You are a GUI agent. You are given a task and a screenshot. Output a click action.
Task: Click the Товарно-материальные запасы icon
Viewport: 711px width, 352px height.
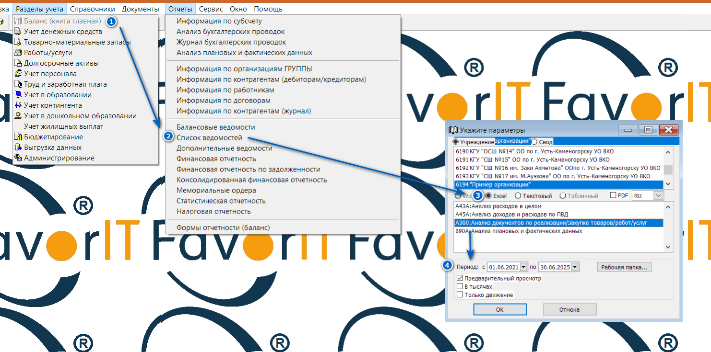click(19, 42)
